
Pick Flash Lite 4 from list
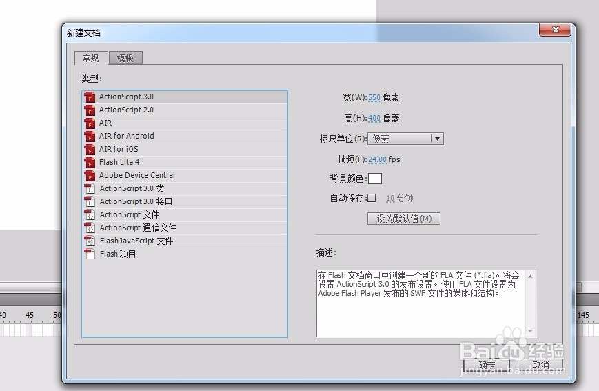coord(185,163)
